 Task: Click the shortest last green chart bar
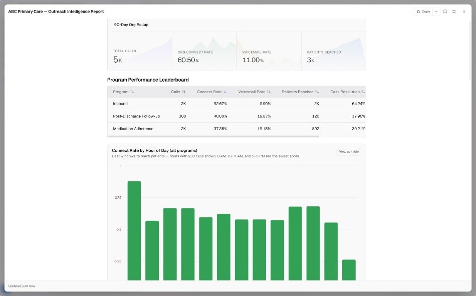coord(349,270)
